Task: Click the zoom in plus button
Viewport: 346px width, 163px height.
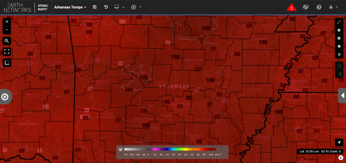Action: click(7, 21)
